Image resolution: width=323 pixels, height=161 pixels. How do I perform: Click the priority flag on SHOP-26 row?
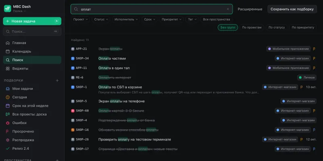pyautogui.click(x=302, y=139)
